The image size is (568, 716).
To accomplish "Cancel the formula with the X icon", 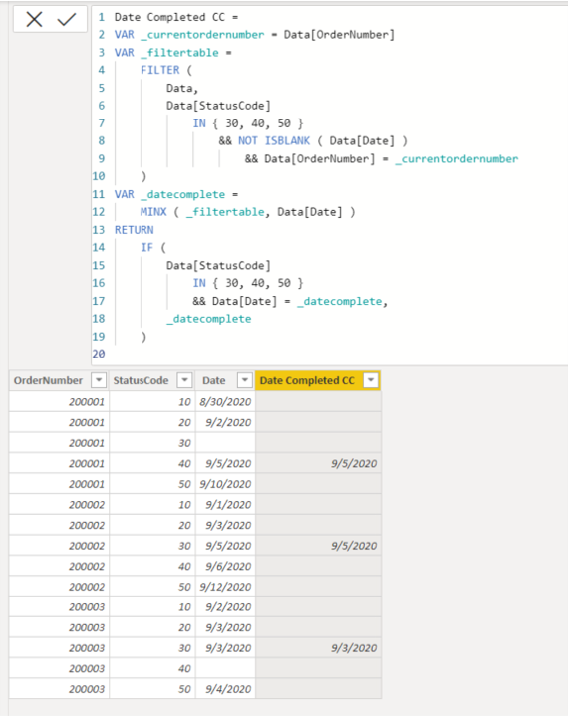I will tap(34, 19).
